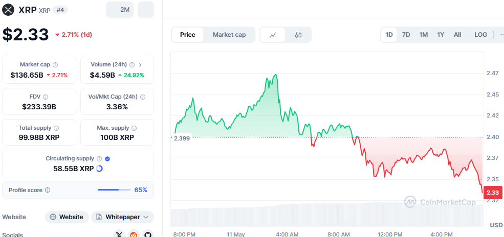Click the 2M watchlist button
The width and height of the screenshot is (504, 237).
119,10
